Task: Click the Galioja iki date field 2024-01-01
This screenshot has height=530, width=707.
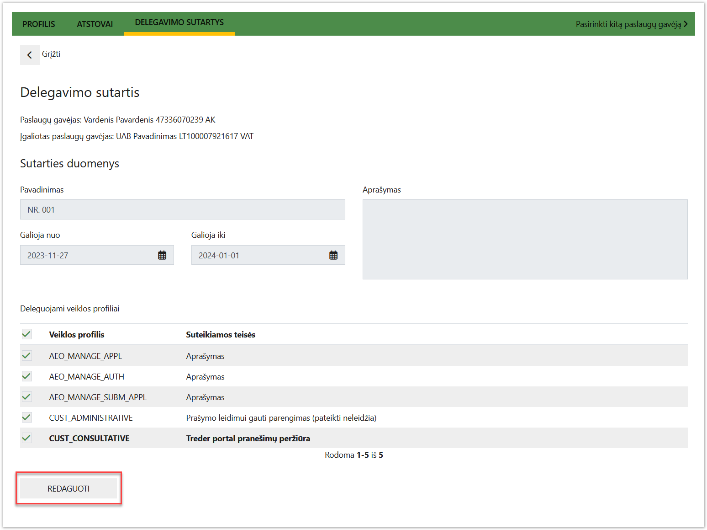Action: (268, 255)
